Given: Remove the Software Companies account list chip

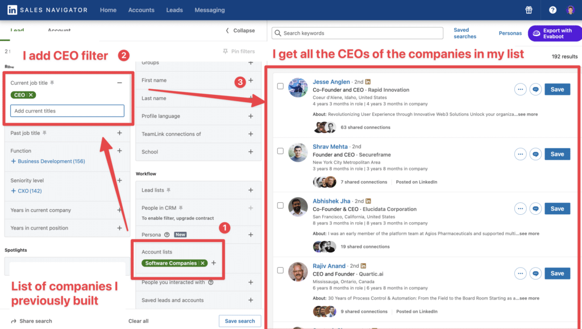Looking at the screenshot, I should 203,263.
